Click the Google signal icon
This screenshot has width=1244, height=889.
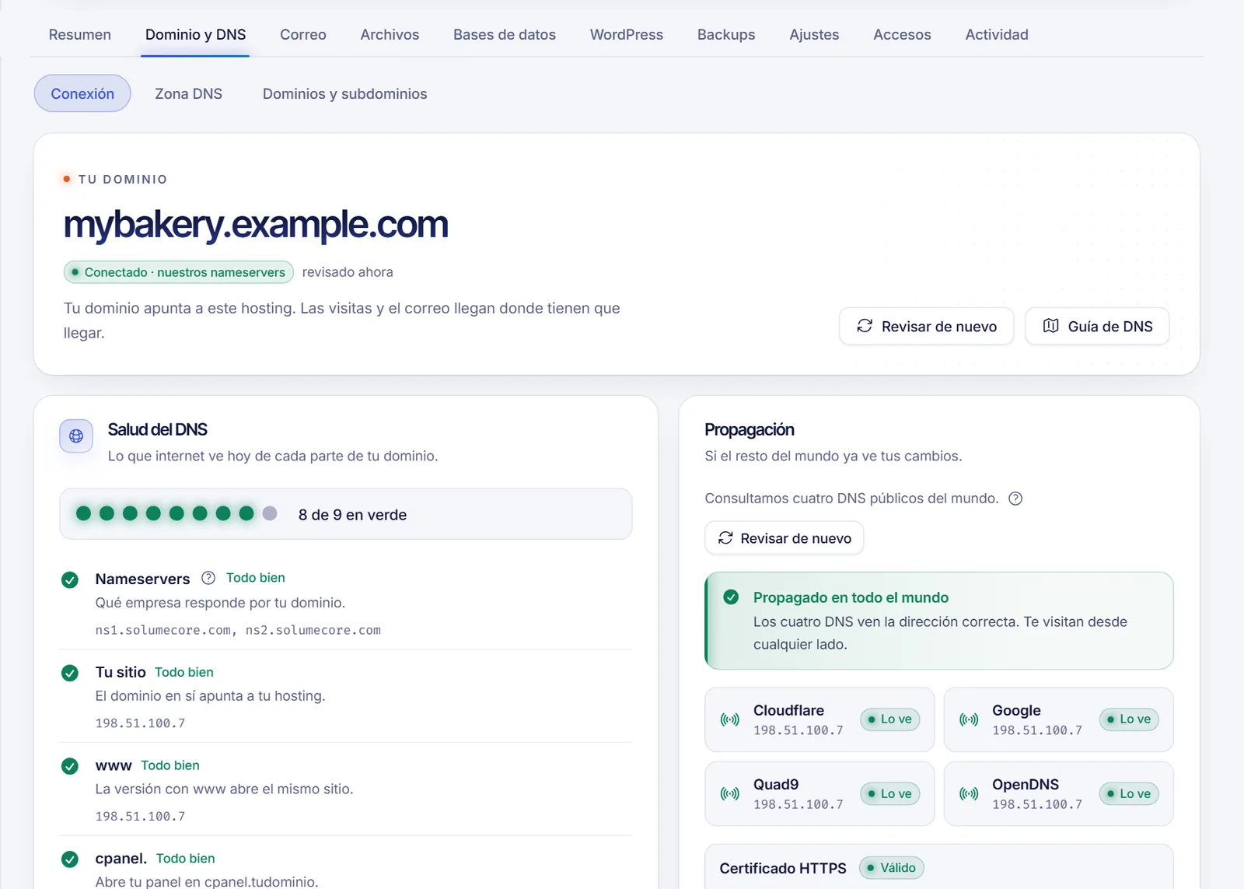click(969, 719)
